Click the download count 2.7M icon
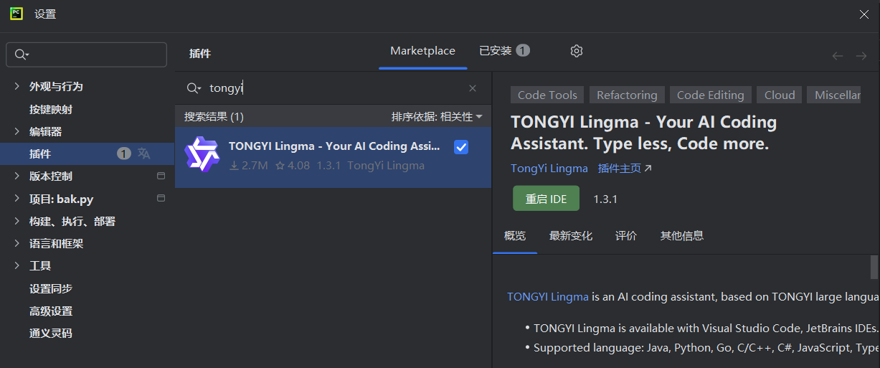Screen dimensions: 880x368 coord(234,166)
